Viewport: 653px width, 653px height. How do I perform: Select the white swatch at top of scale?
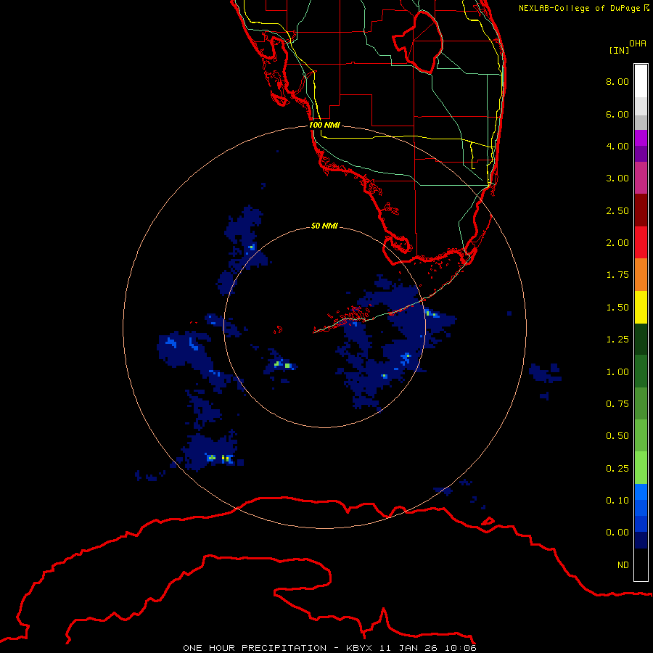[x=641, y=81]
